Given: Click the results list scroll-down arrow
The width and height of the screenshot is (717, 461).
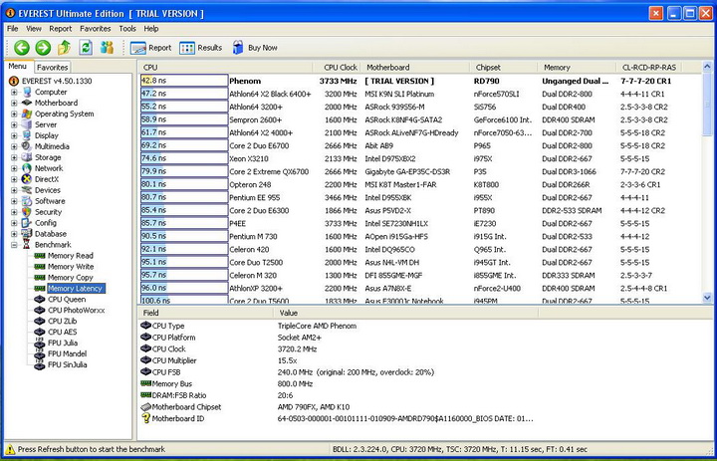Looking at the screenshot, I should click(x=707, y=298).
